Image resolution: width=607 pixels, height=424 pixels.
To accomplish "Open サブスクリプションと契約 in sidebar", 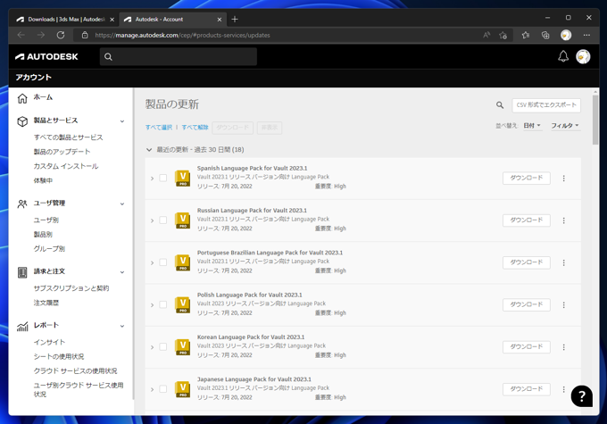I will click(x=71, y=288).
